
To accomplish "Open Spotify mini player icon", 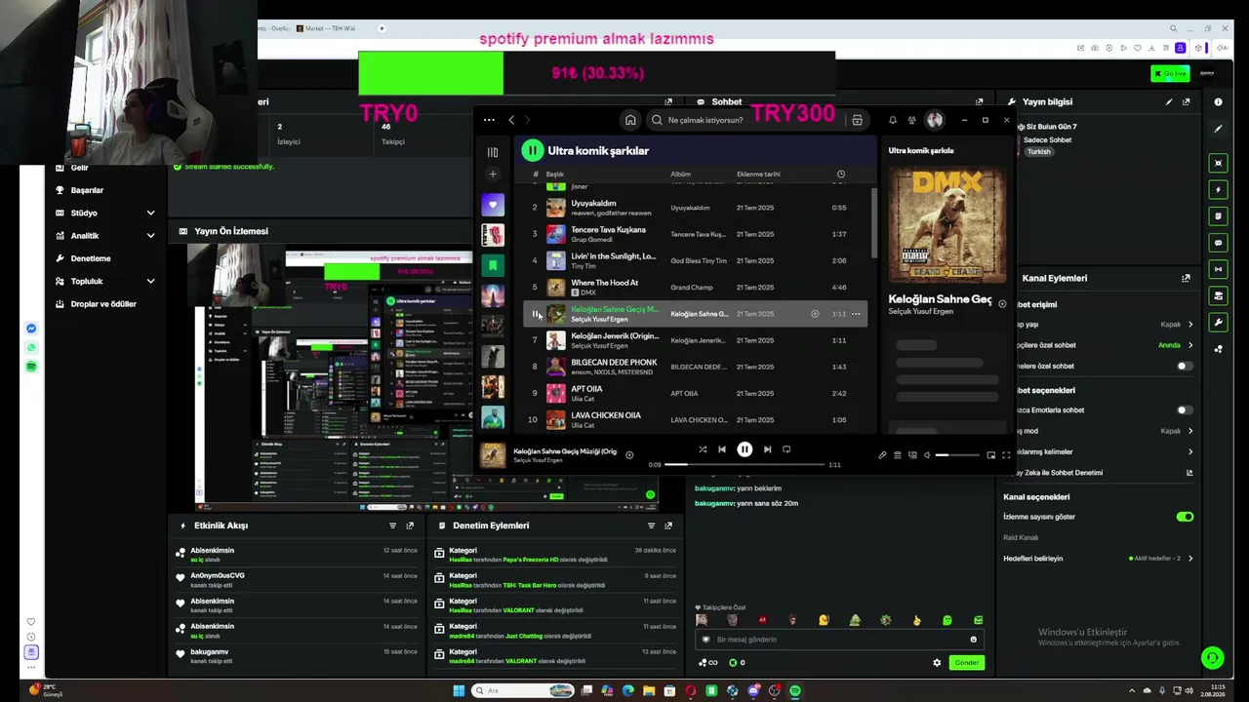I will coord(991,455).
